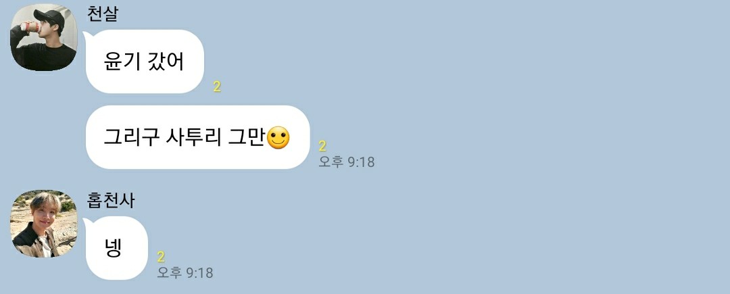This screenshot has height=294, width=730.
Task: Select the '넹' message bubble
Action: pyautogui.click(x=117, y=248)
